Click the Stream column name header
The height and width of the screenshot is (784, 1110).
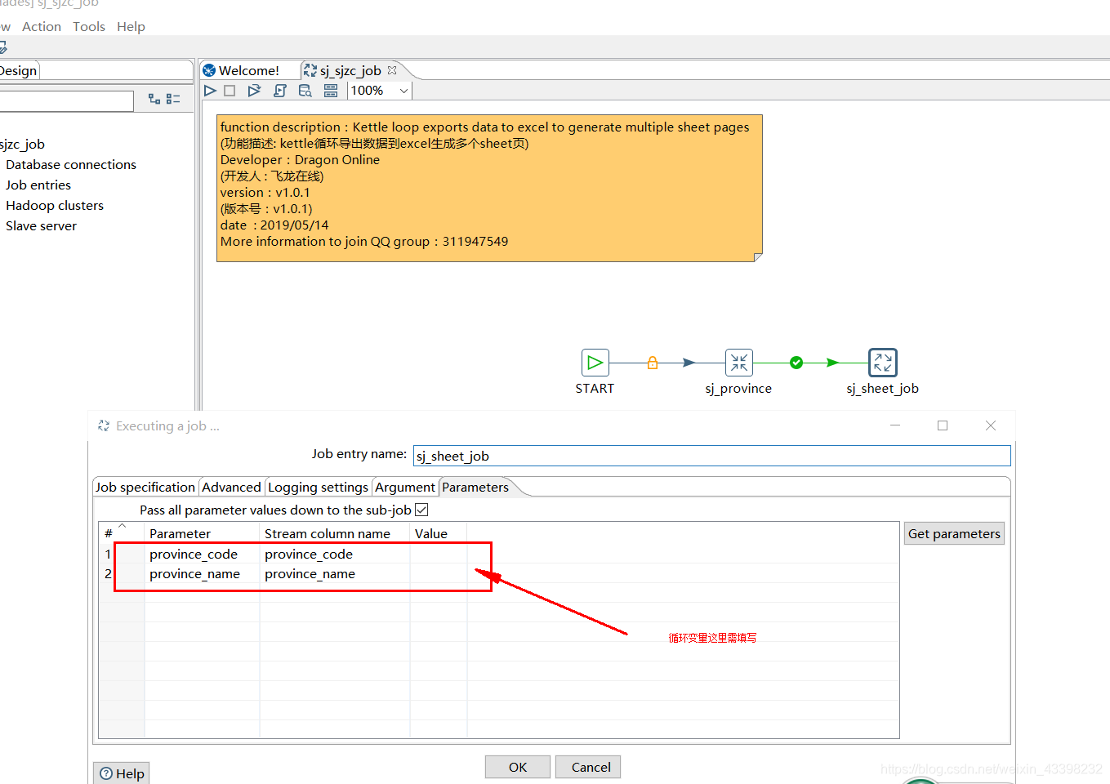pos(334,533)
